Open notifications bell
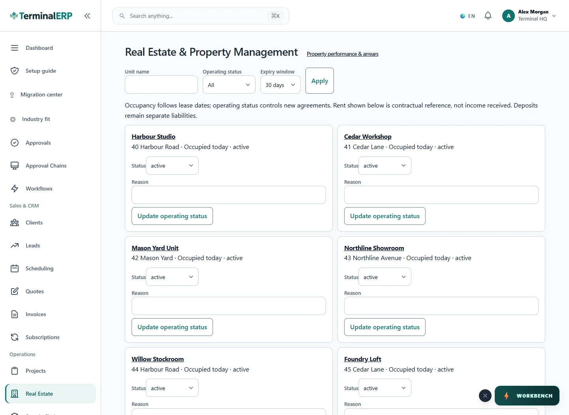569x415 pixels. coord(488,16)
